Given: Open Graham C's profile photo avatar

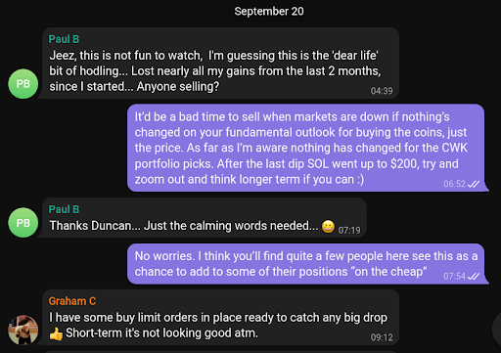Looking at the screenshot, I should [23, 330].
